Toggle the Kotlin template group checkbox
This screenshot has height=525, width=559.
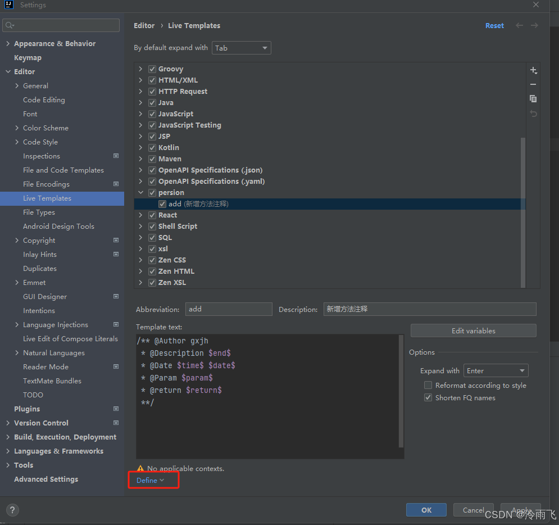152,148
